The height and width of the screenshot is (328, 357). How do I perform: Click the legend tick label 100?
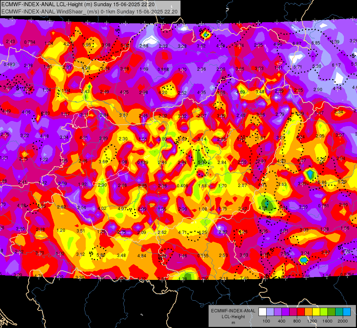pos(266,321)
